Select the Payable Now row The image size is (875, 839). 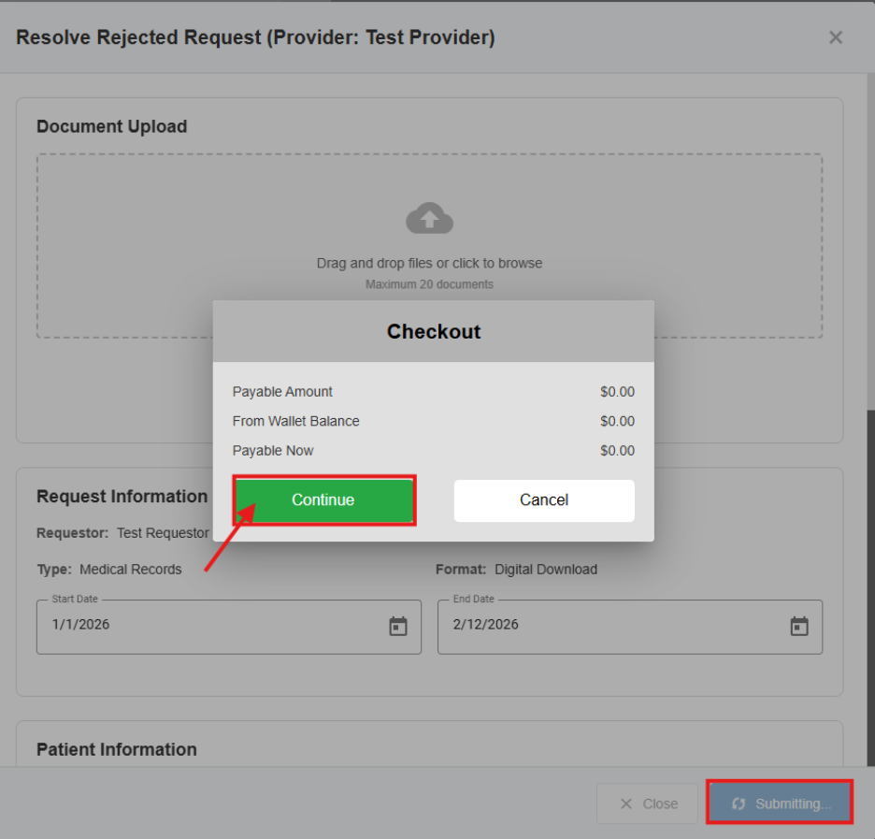[433, 451]
